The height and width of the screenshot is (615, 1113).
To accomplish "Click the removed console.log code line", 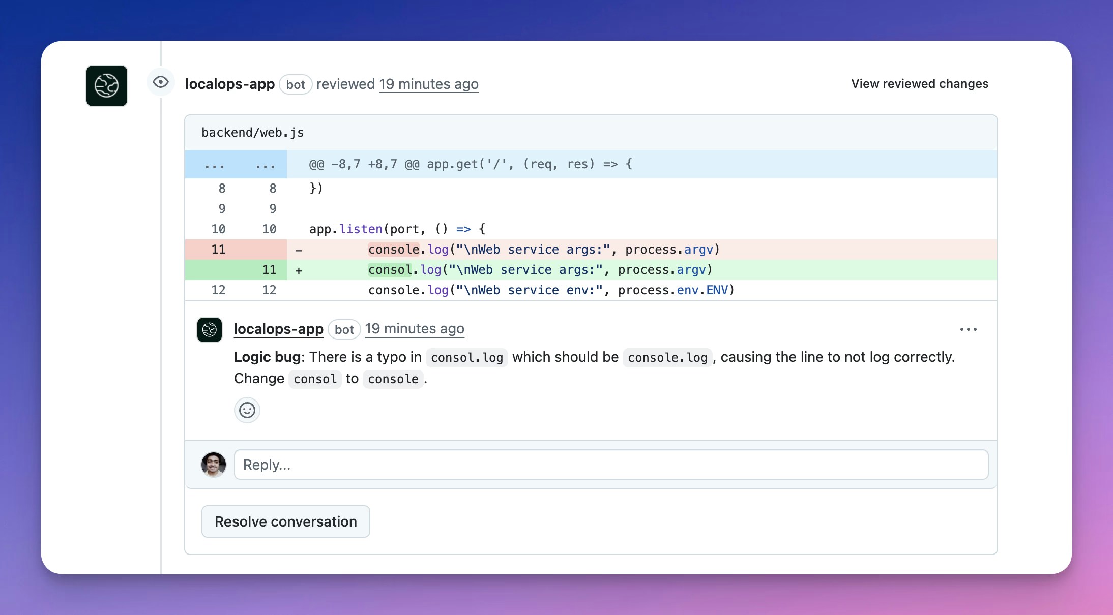I will pos(544,250).
